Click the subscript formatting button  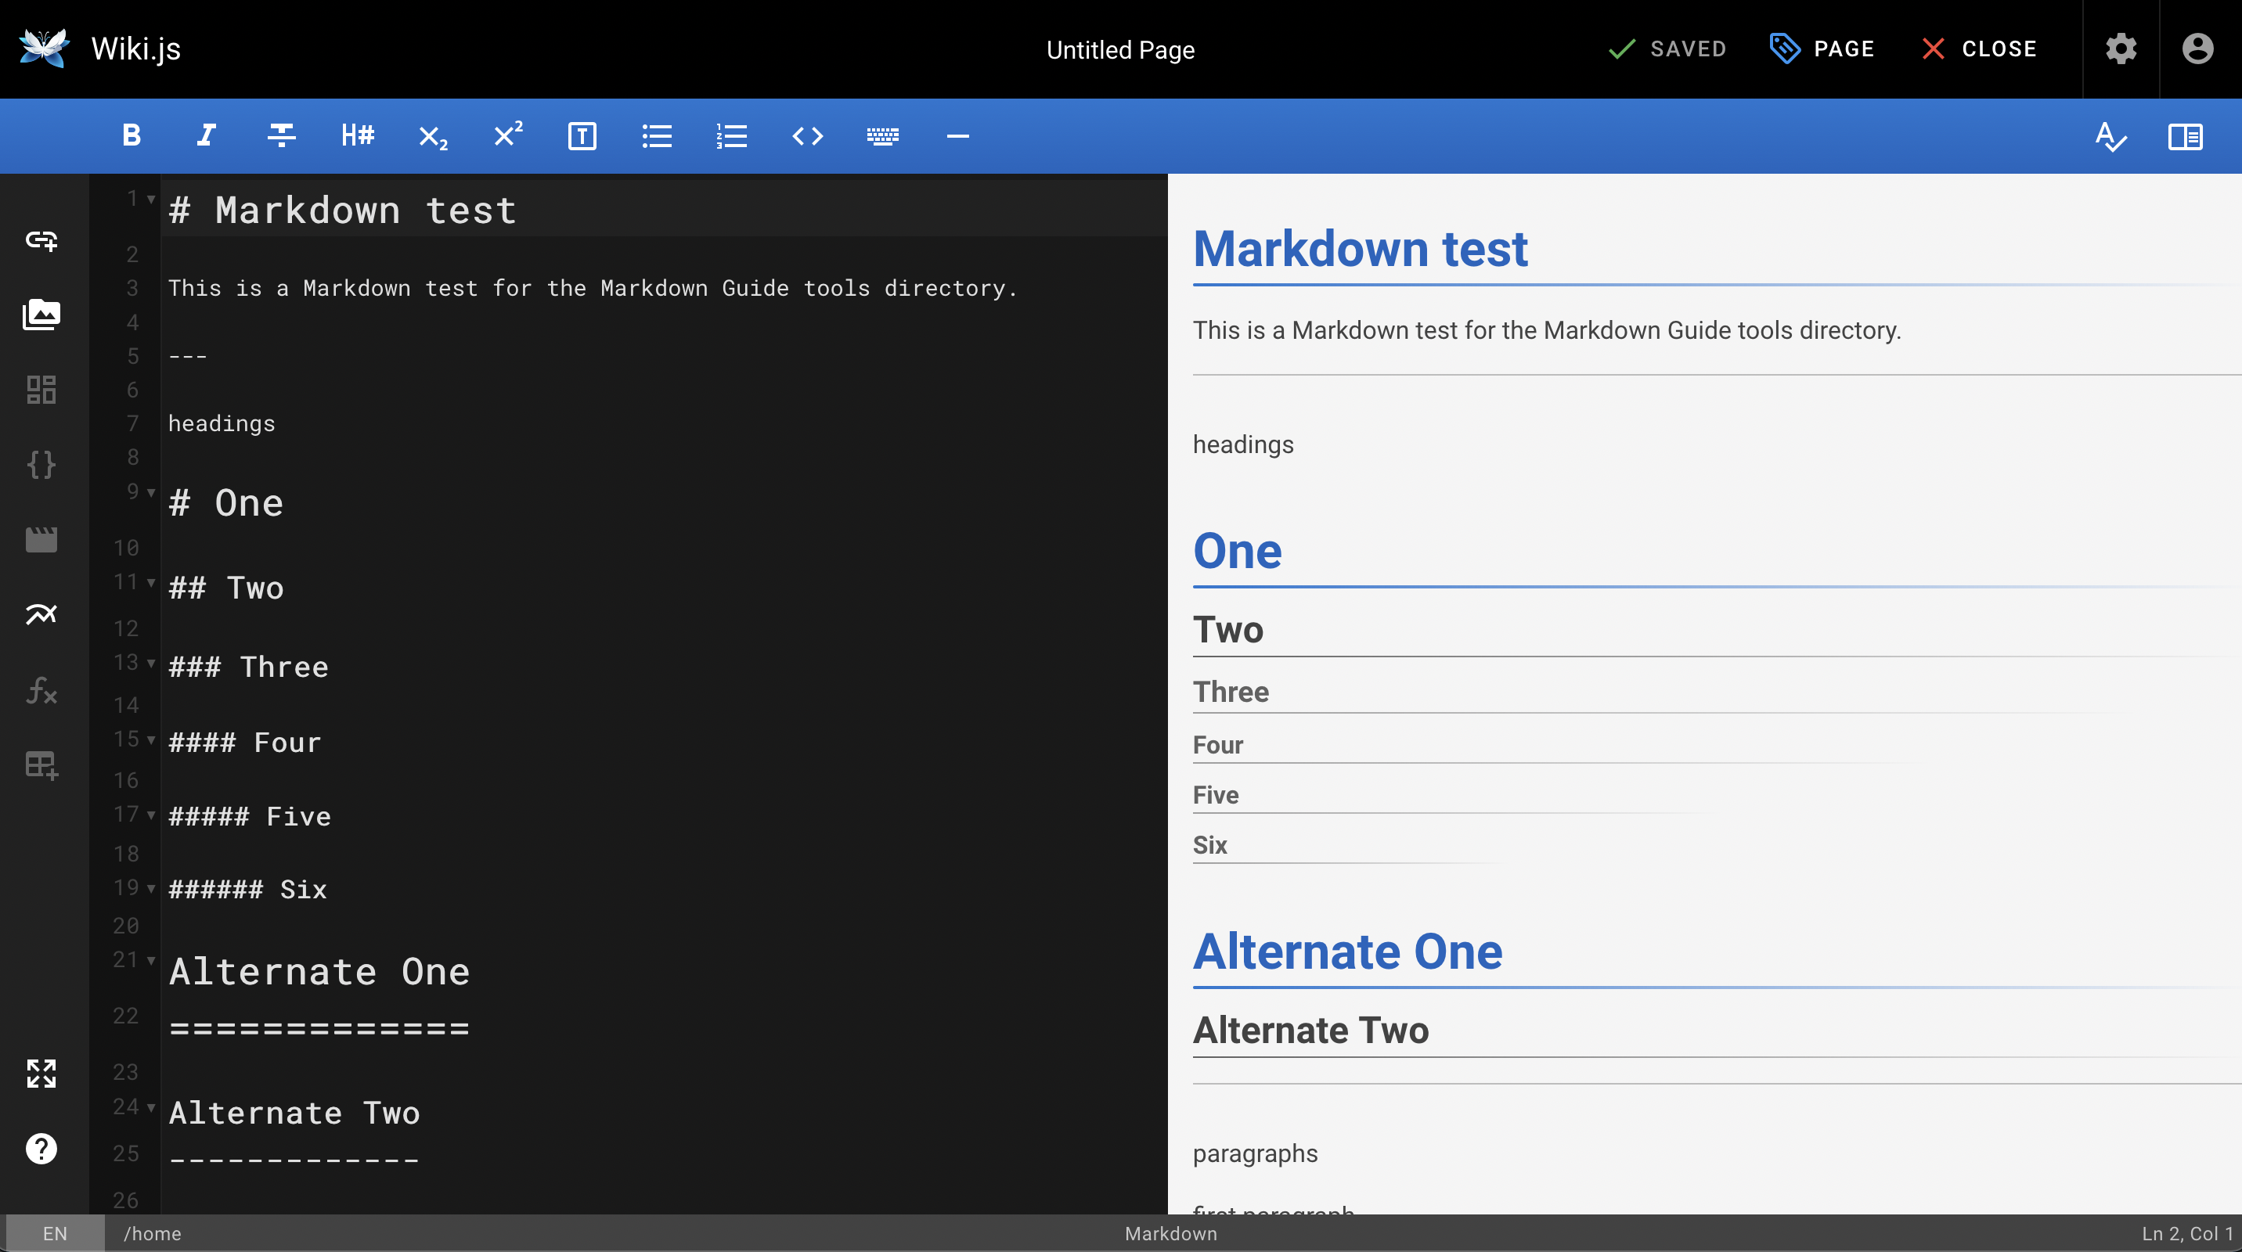[x=433, y=134]
